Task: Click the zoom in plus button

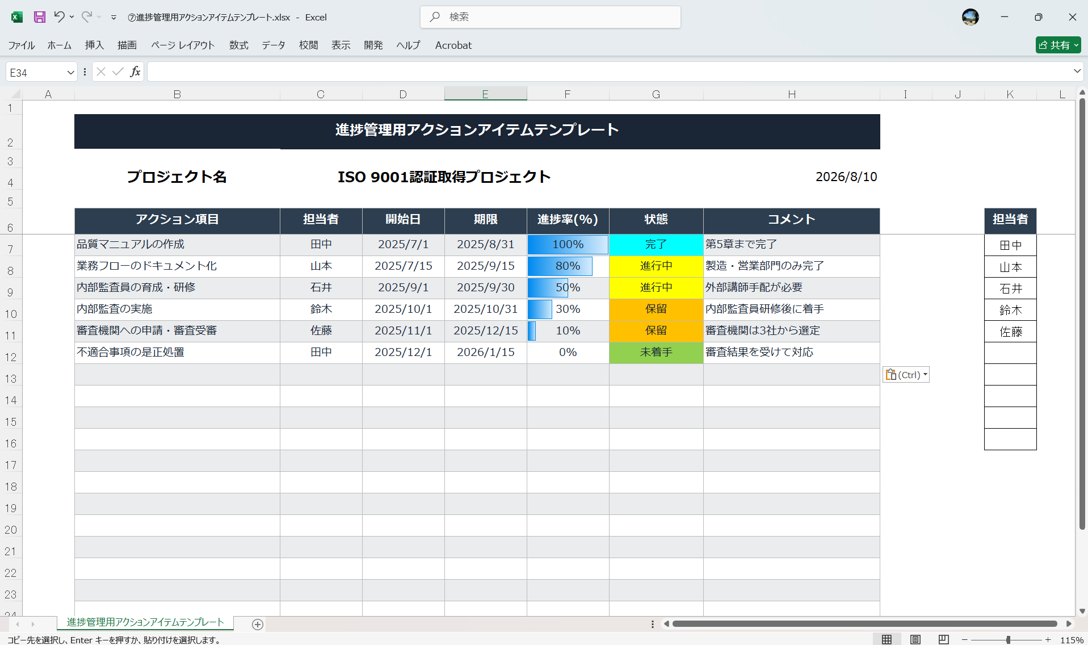Action: click(x=1048, y=640)
